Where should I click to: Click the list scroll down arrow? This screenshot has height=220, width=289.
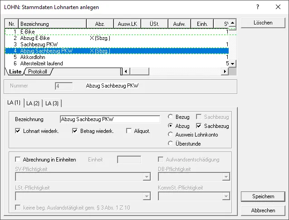click(232, 64)
